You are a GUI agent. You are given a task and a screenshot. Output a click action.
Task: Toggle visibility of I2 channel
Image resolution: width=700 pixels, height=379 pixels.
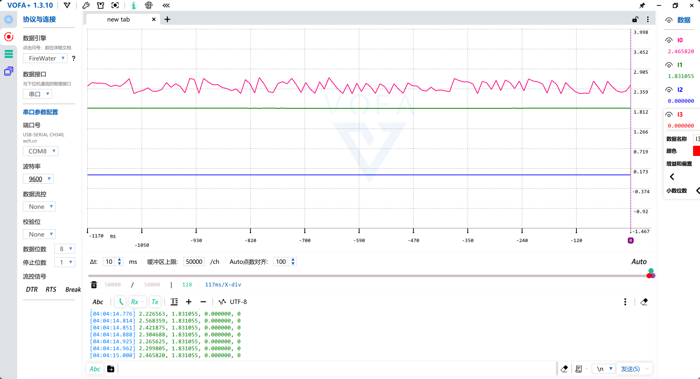[669, 90]
